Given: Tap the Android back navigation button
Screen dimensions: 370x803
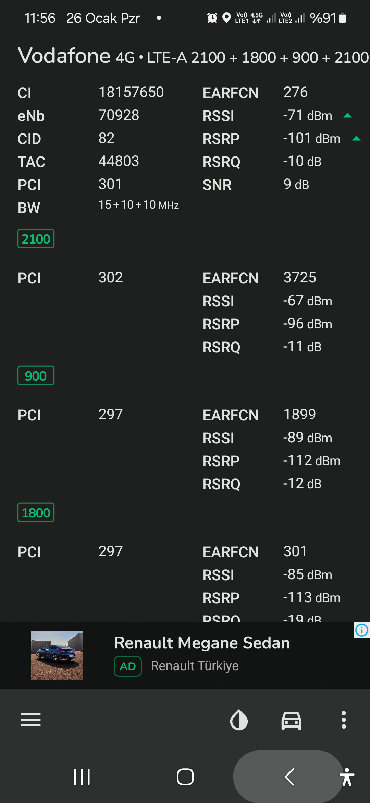Looking at the screenshot, I should [289, 777].
